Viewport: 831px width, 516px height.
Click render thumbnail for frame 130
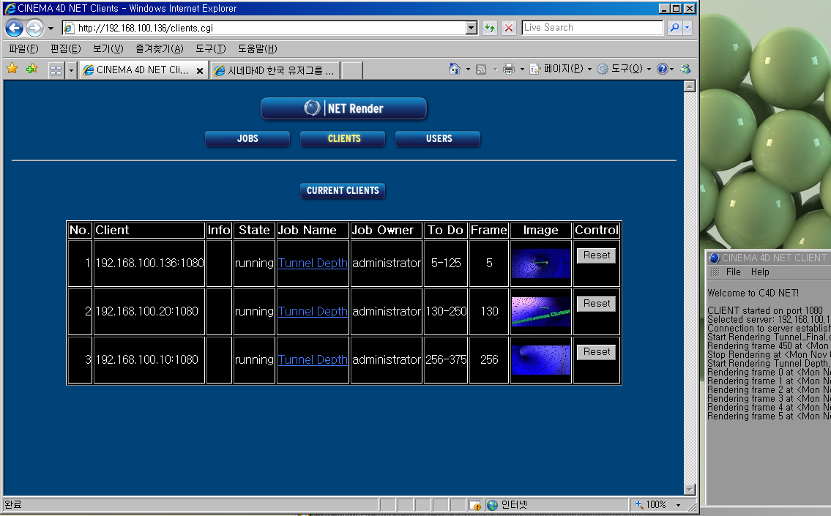tap(541, 312)
